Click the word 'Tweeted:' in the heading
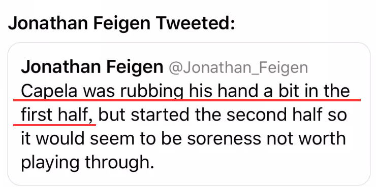This screenshot has width=376, height=187. (197, 23)
